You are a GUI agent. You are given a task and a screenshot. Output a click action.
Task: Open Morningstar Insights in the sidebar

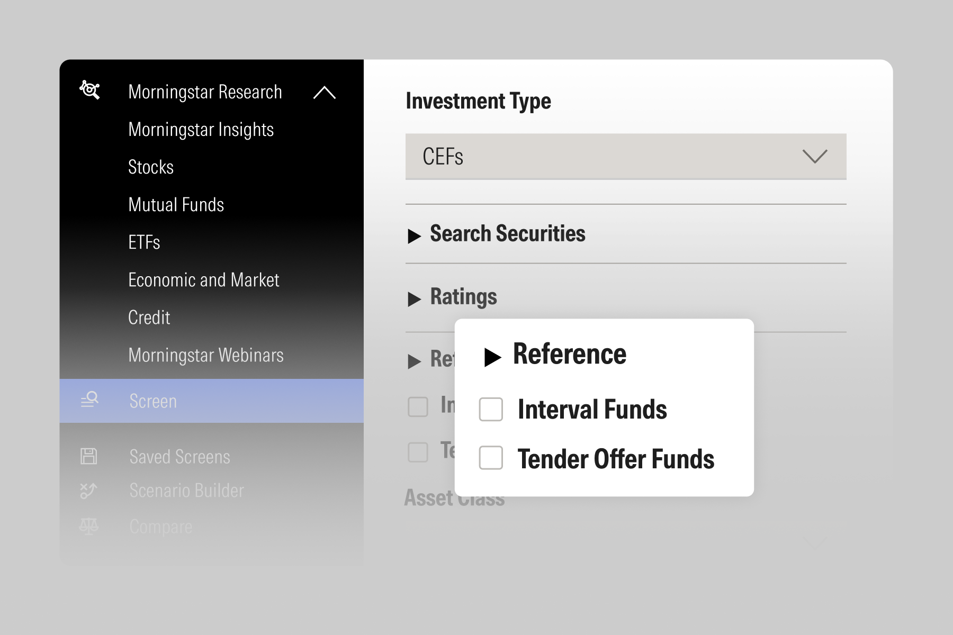[x=201, y=130]
